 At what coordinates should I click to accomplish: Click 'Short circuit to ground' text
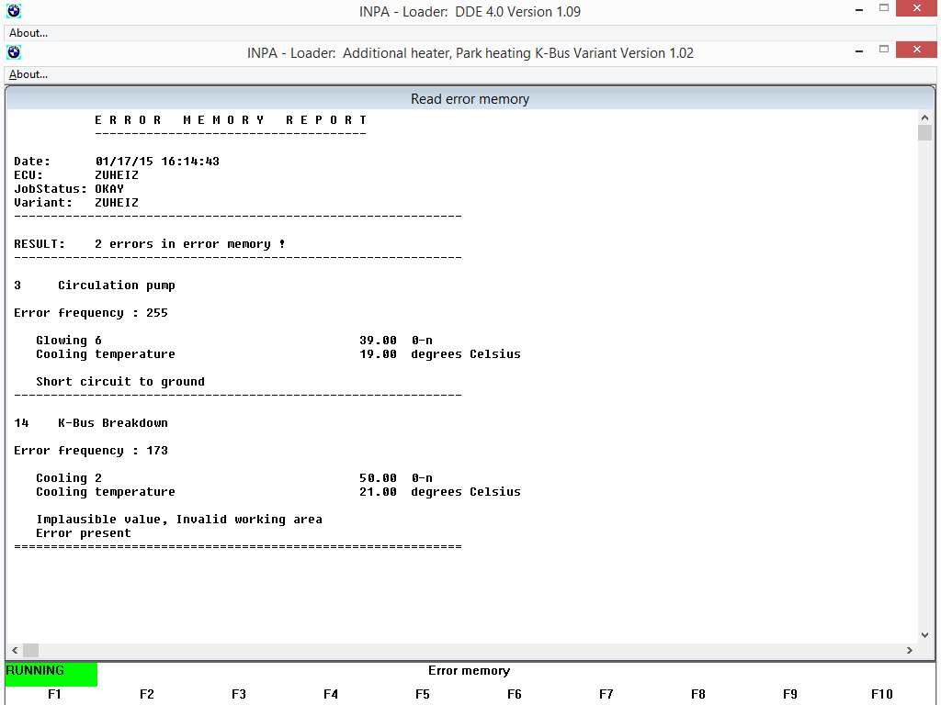coord(120,382)
